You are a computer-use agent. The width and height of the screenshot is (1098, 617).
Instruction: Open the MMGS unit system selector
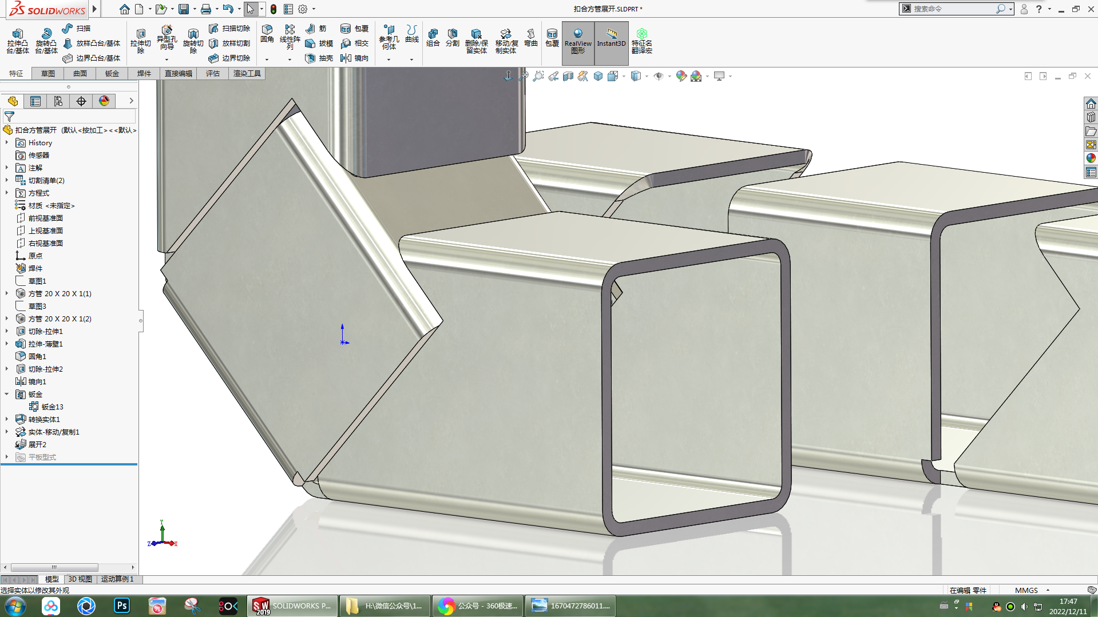click(x=1032, y=590)
